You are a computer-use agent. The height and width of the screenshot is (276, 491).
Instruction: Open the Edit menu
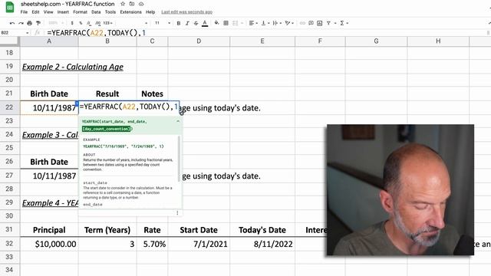pos(36,12)
